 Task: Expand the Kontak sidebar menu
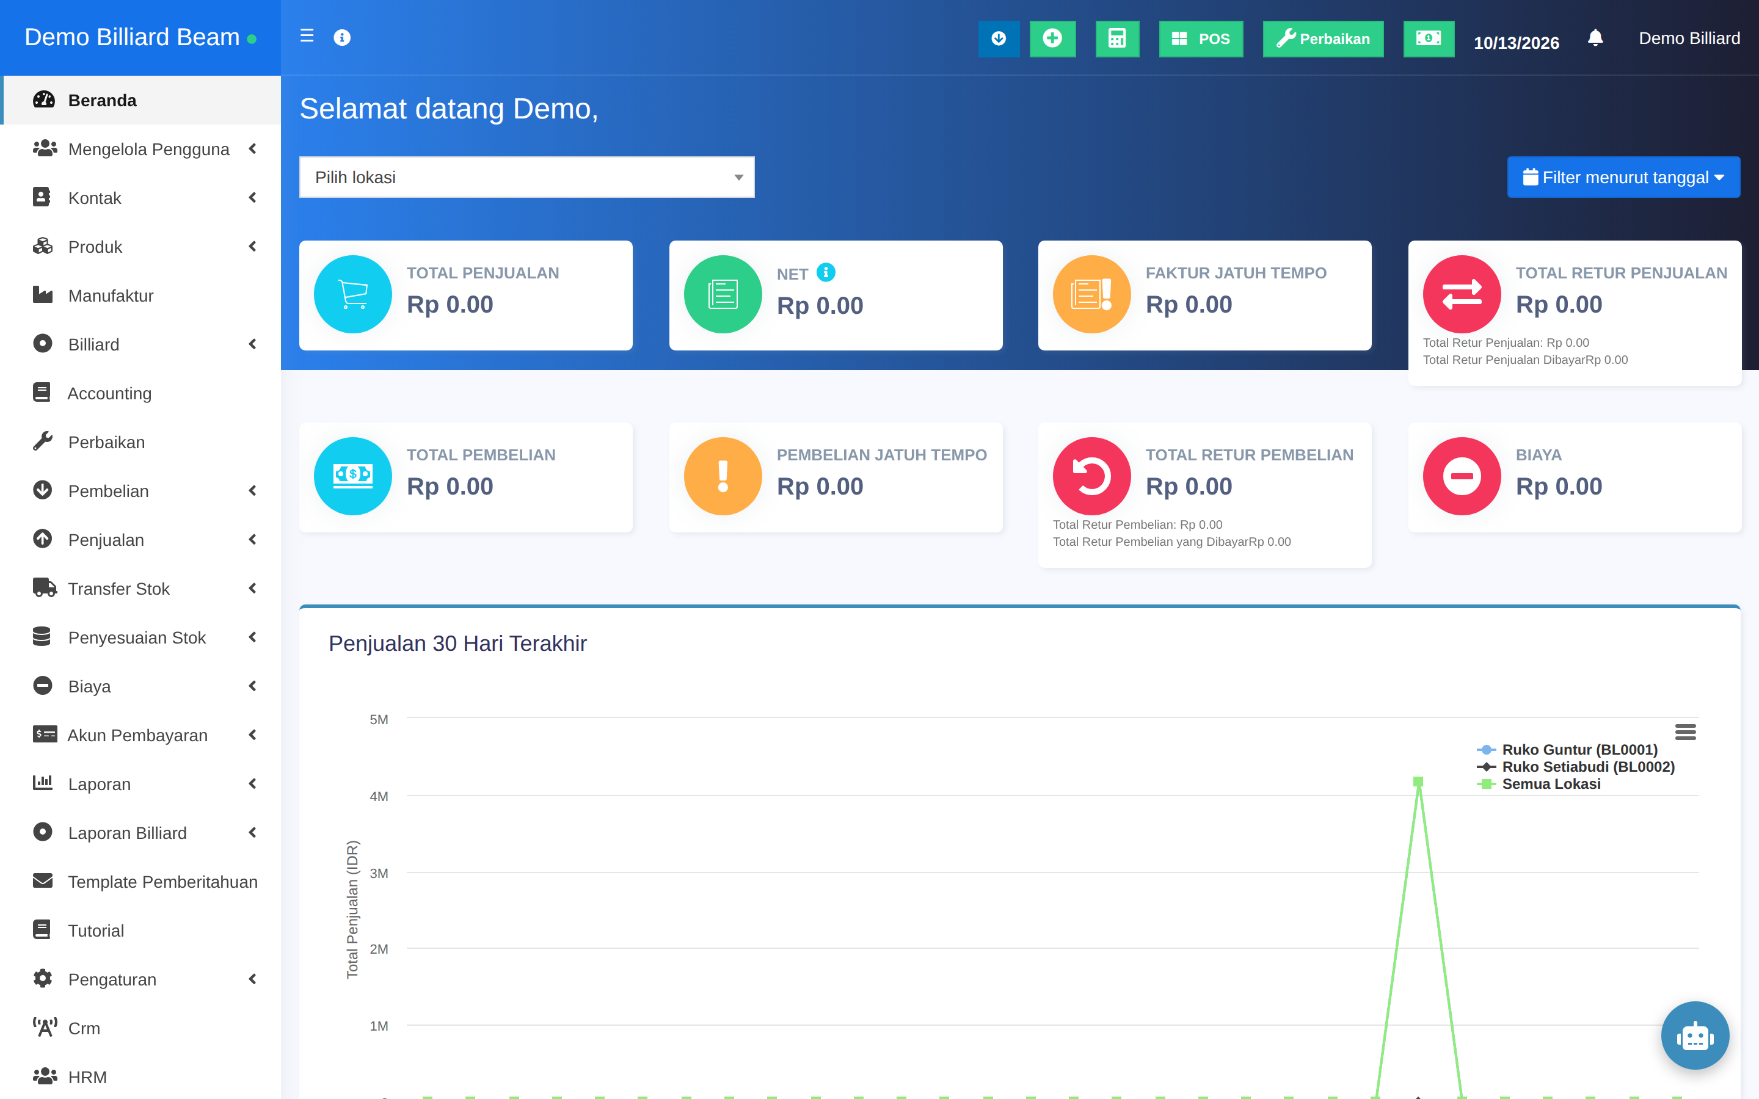(140, 198)
